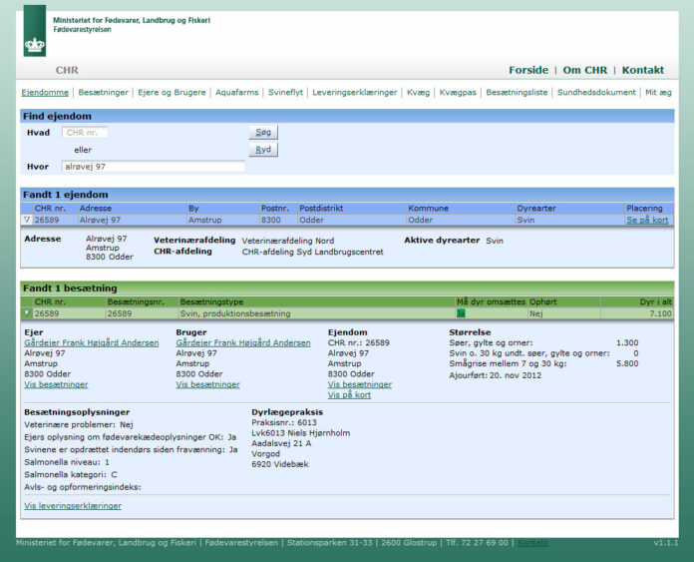
Task: Open the Sundhedsdokument tab
Action: [596, 92]
